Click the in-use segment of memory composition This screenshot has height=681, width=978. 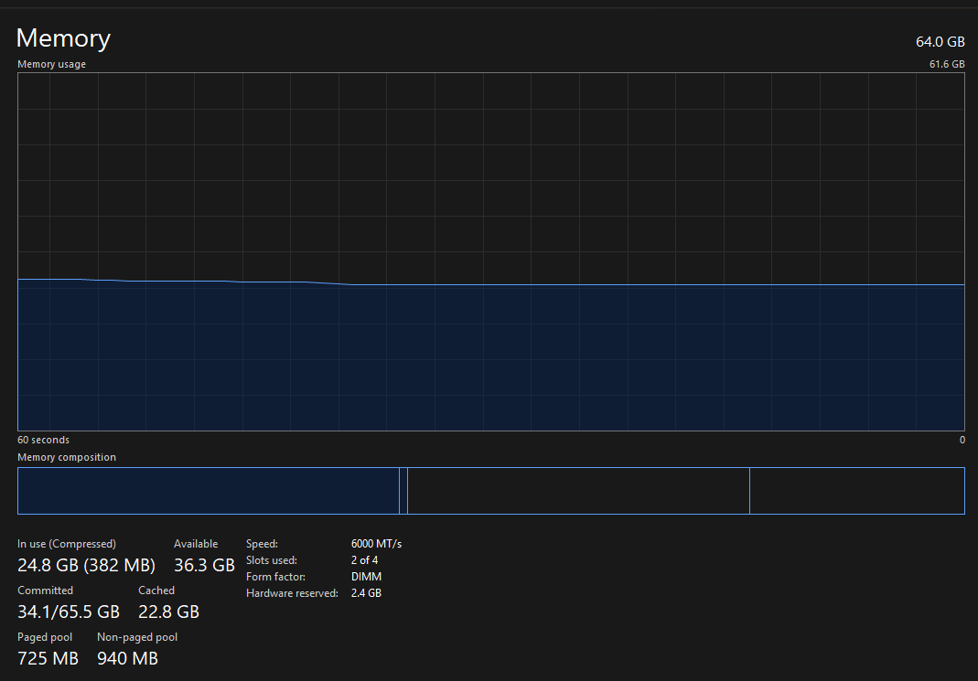tap(209, 490)
